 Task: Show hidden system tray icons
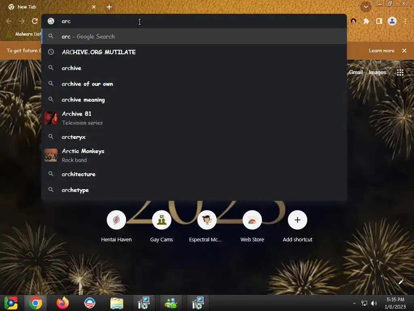[354, 303]
